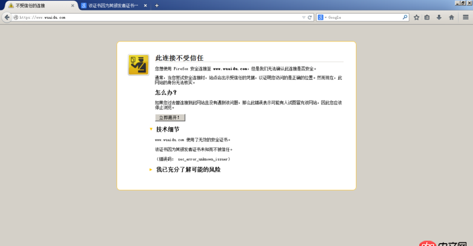Viewport: 473px width, 246px height.
Task: Close the 不受信任的连接 tab
Action: click(72, 5)
